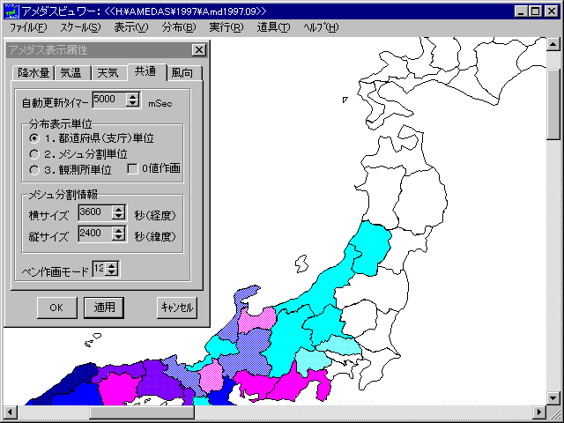Click the アメダスビュワー app icon in title bar

pos(11,11)
